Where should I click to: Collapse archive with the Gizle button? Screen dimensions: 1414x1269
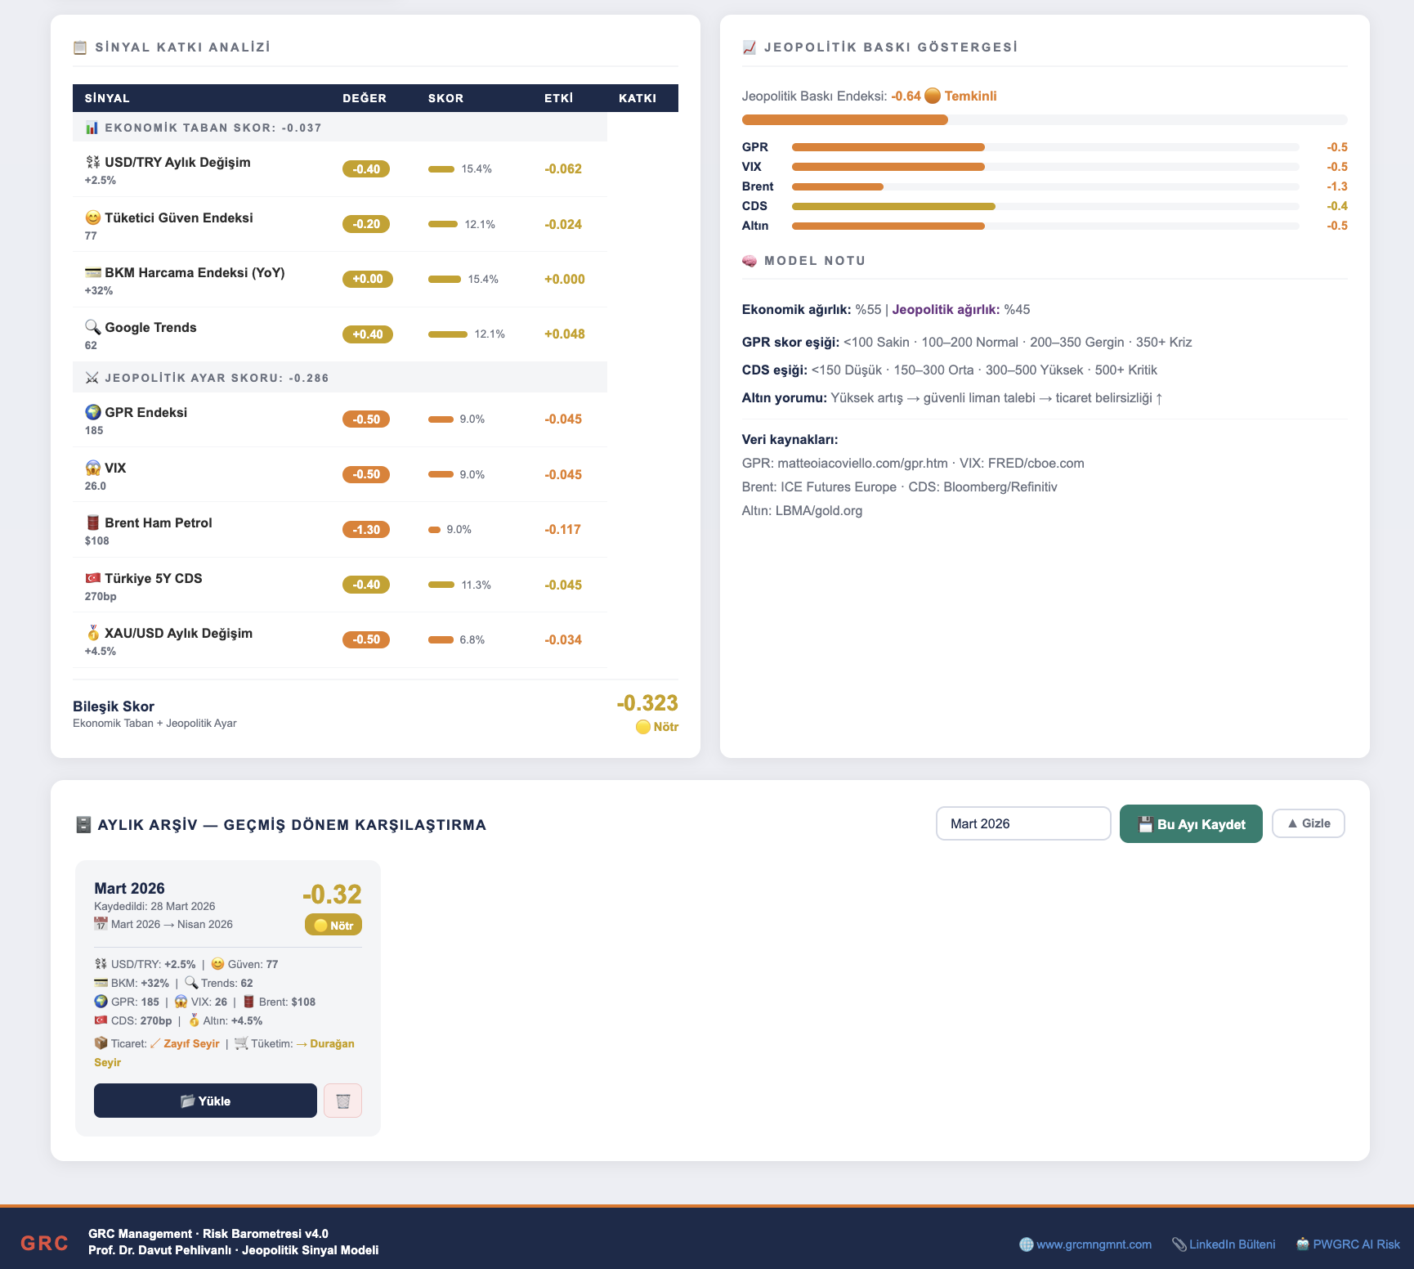tap(1308, 823)
